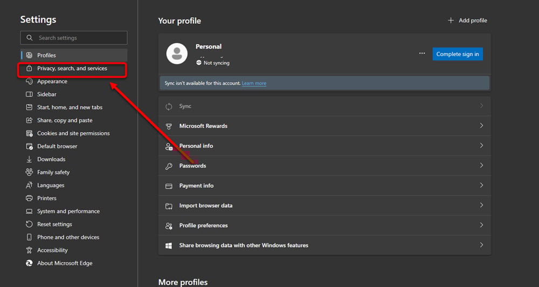Click the Profile preferences icon
Viewport: 539px width, 287px height.
169,225
